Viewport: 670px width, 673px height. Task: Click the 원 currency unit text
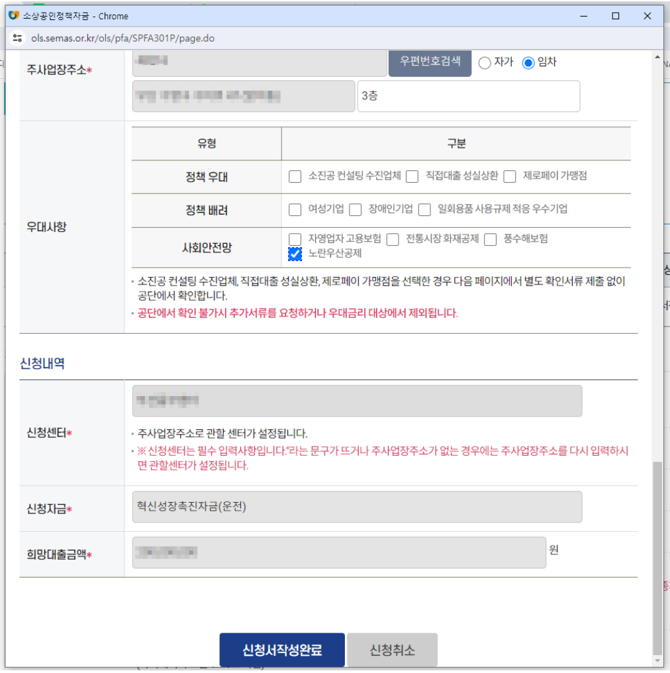pos(553,550)
